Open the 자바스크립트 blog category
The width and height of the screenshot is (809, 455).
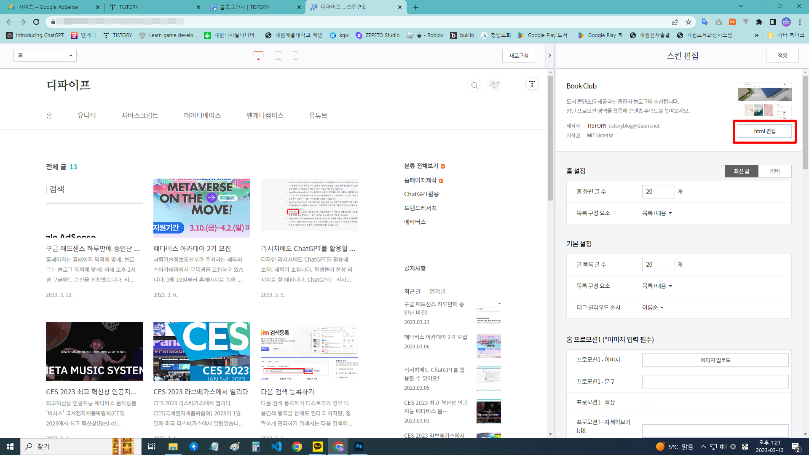(140, 115)
